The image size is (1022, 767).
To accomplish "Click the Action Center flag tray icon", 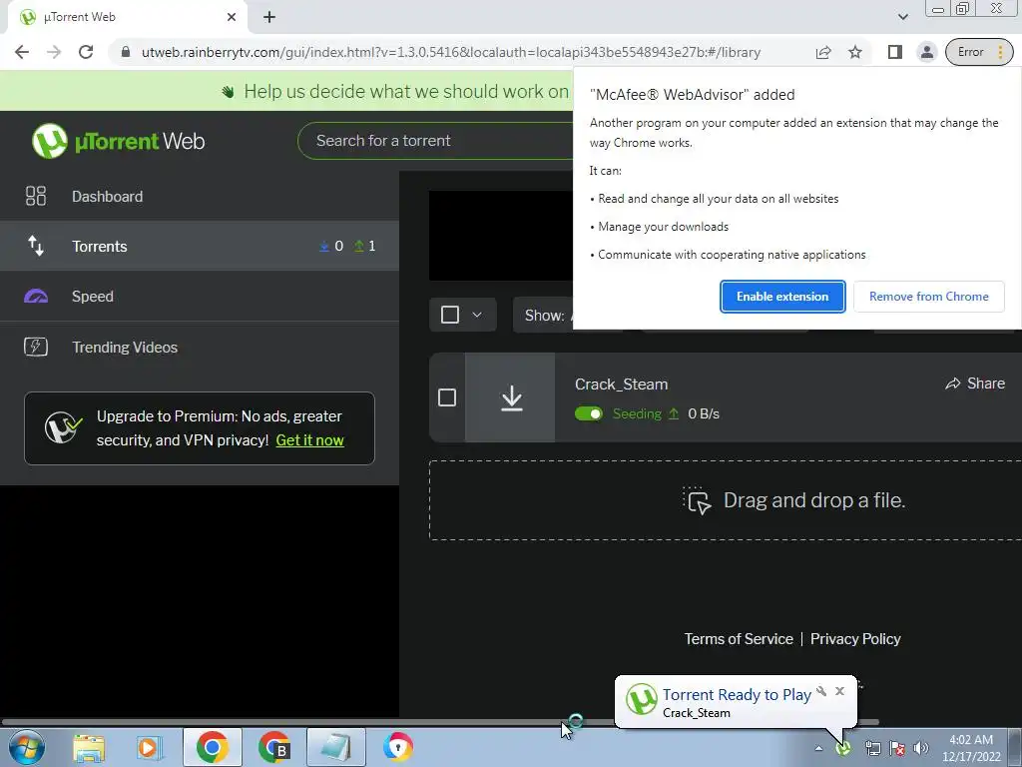I will (897, 748).
